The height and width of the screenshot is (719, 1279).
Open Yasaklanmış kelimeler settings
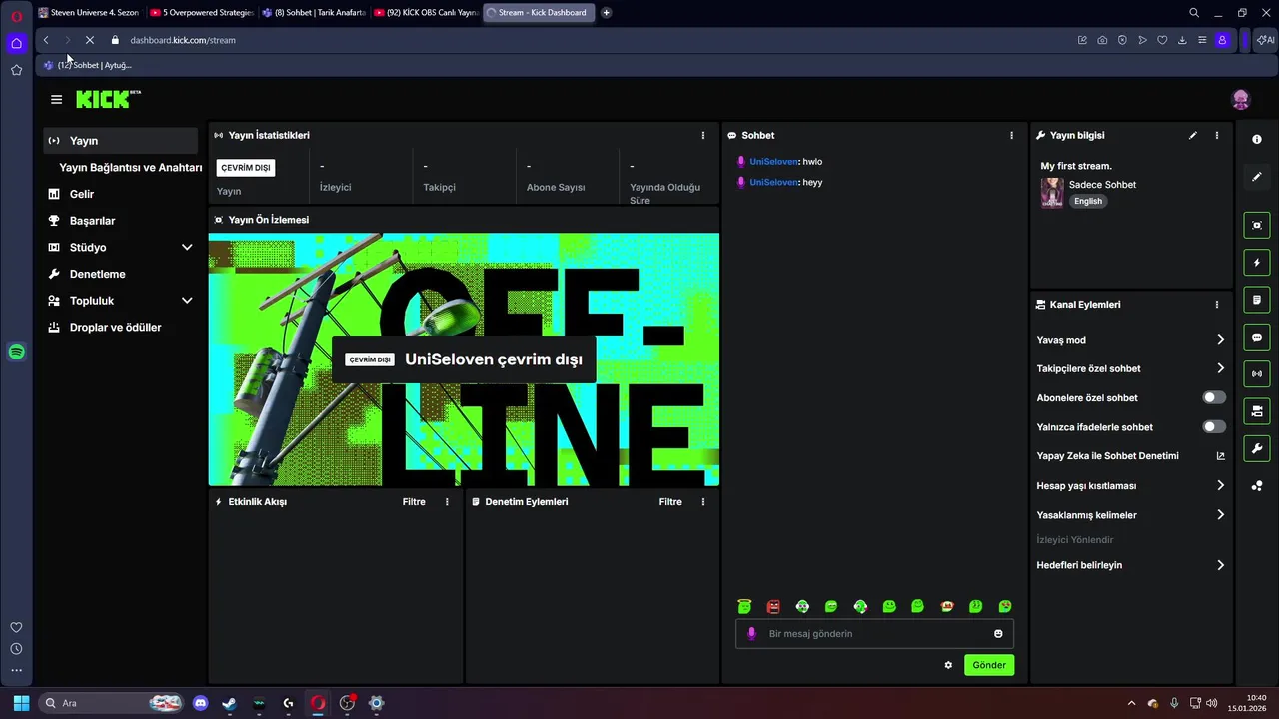coord(1130,515)
